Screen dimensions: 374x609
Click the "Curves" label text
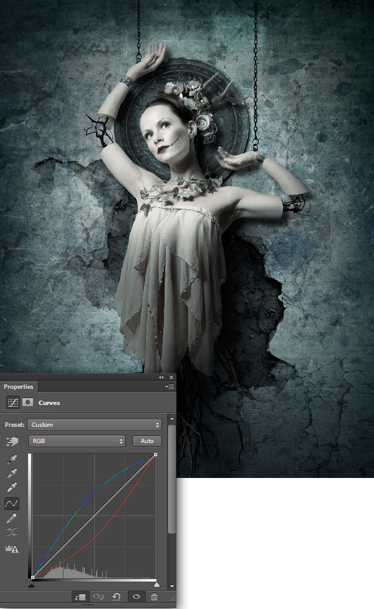point(49,402)
